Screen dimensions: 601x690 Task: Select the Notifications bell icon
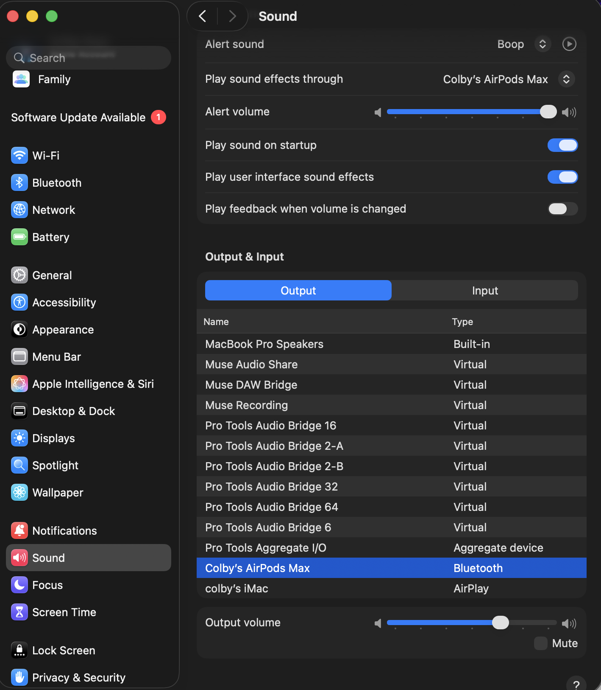pyautogui.click(x=19, y=530)
